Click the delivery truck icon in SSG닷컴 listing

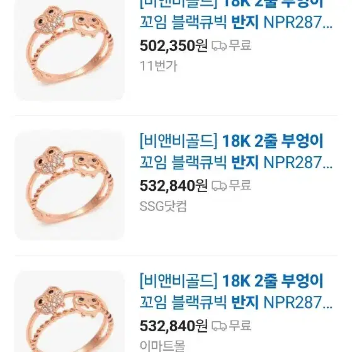[219, 186]
